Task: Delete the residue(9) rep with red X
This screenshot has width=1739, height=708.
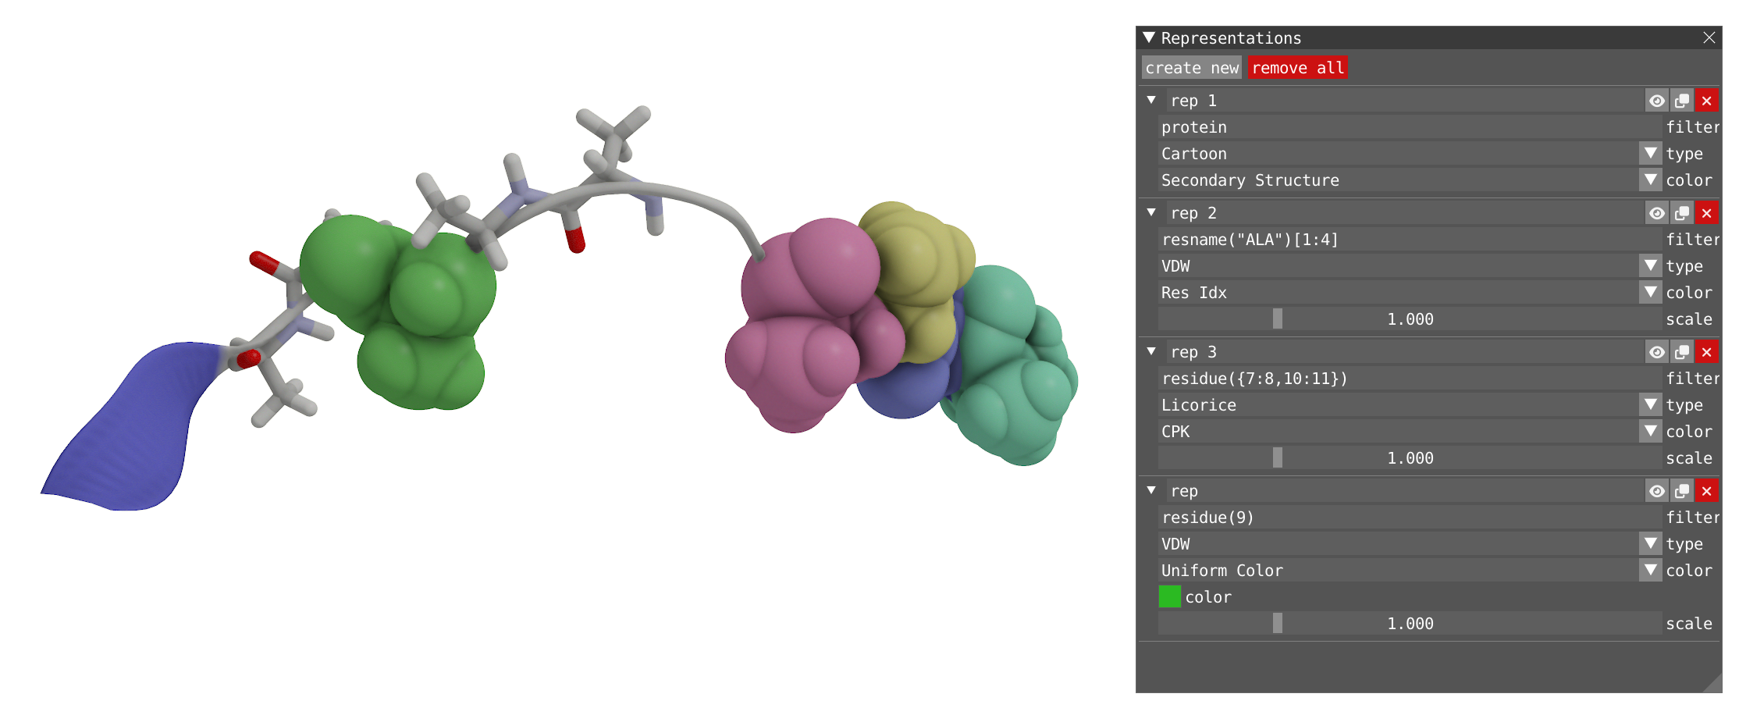Action: pyautogui.click(x=1706, y=491)
